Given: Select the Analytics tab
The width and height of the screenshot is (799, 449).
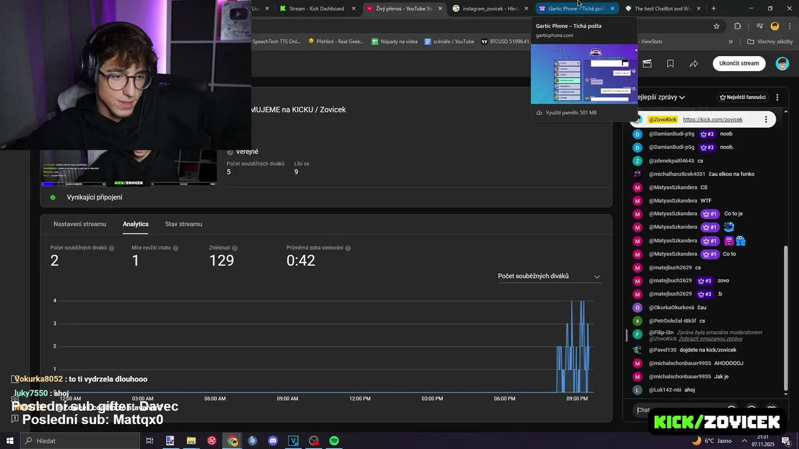Looking at the screenshot, I should [135, 224].
